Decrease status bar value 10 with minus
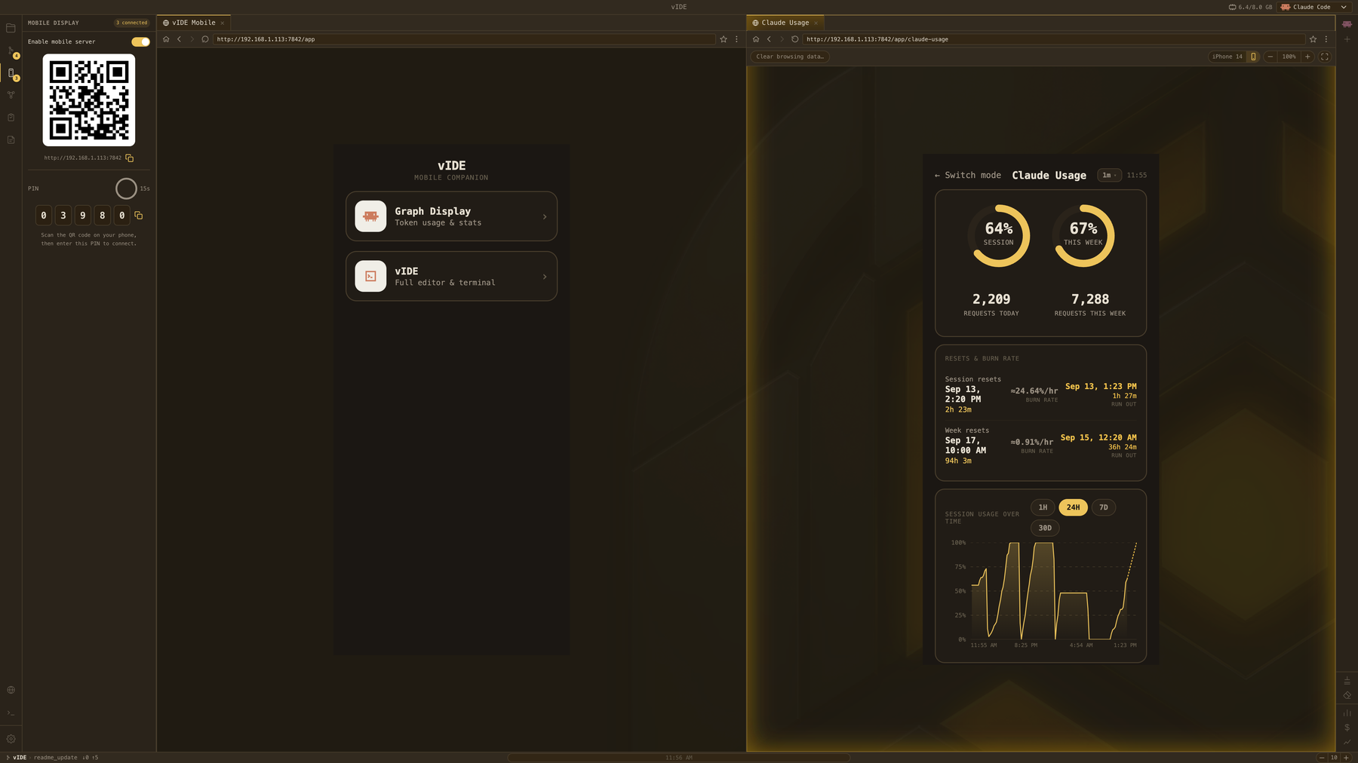This screenshot has height=763, width=1358. [x=1321, y=758]
